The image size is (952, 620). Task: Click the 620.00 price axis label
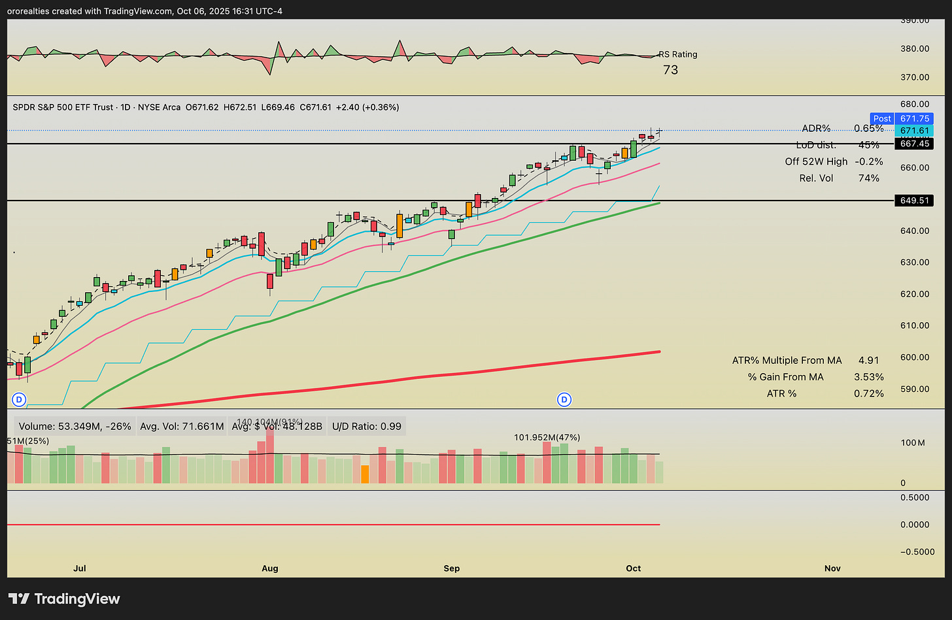point(915,294)
